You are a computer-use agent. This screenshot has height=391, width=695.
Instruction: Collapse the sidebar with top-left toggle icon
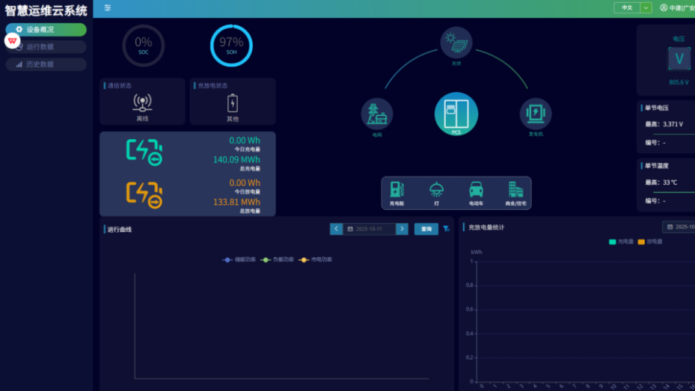click(x=108, y=7)
